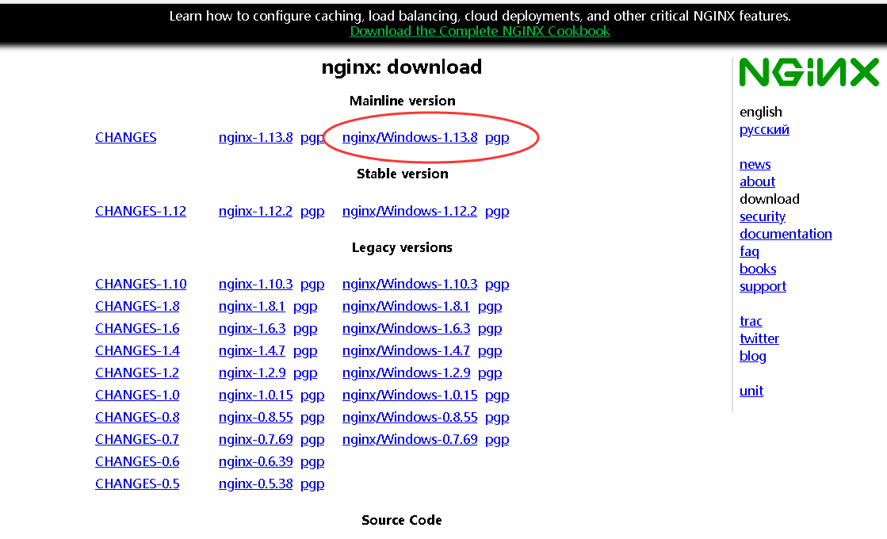
Task: Open the trac link
Action: [751, 321]
